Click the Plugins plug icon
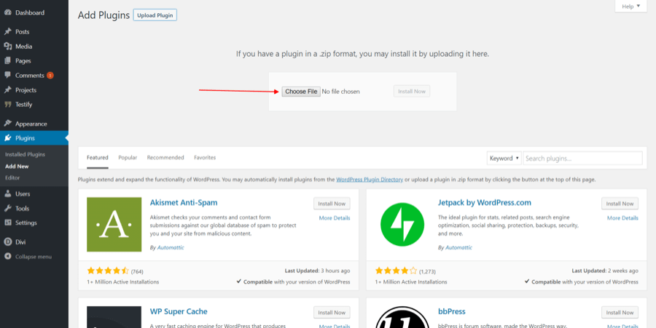Viewport: 656px width, 328px height. pyautogui.click(x=7, y=138)
